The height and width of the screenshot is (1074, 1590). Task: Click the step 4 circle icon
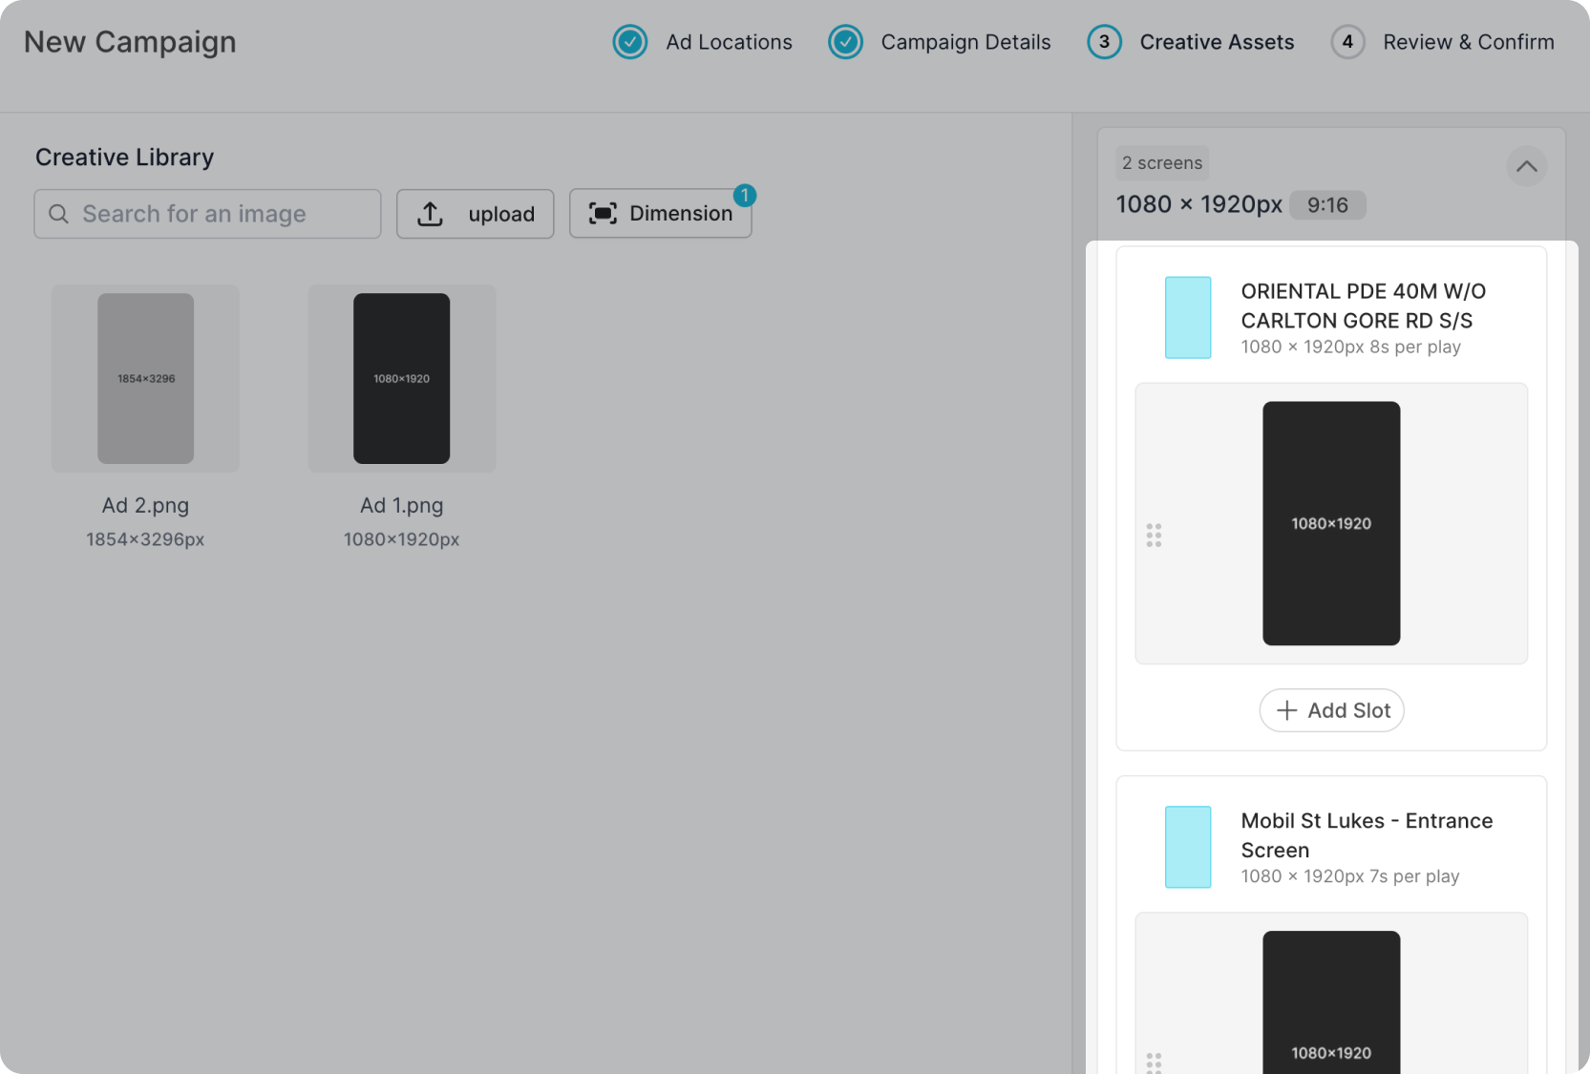tap(1347, 42)
